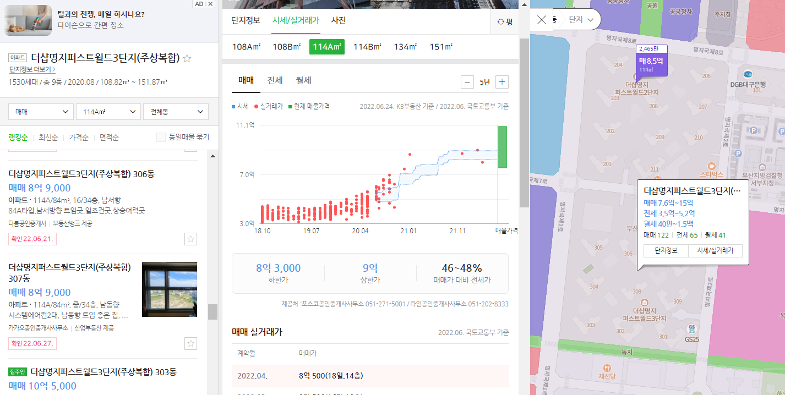Open the 매매 transaction type dropdown

coord(41,112)
